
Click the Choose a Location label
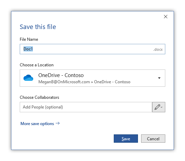(x=37, y=65)
